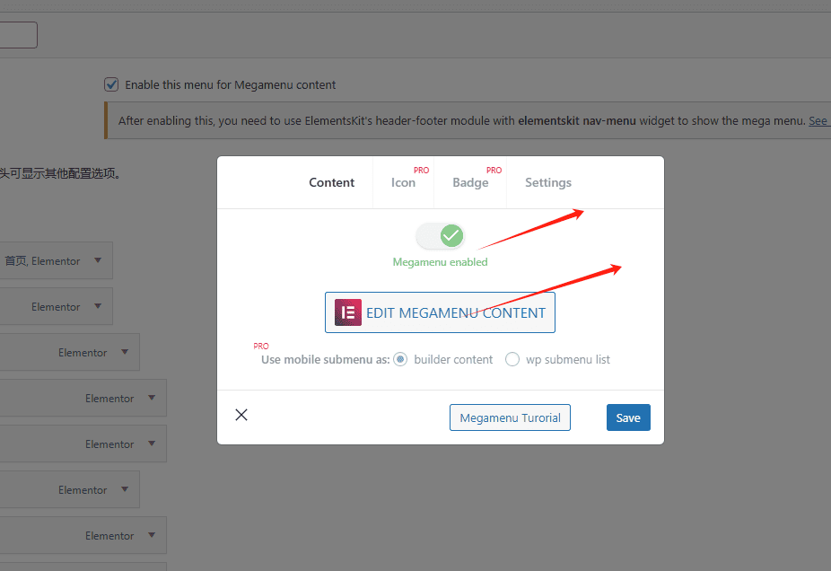Image resolution: width=831 pixels, height=571 pixels.
Task: Uncheck Enable this menu for Megamenu content
Action: click(x=111, y=84)
